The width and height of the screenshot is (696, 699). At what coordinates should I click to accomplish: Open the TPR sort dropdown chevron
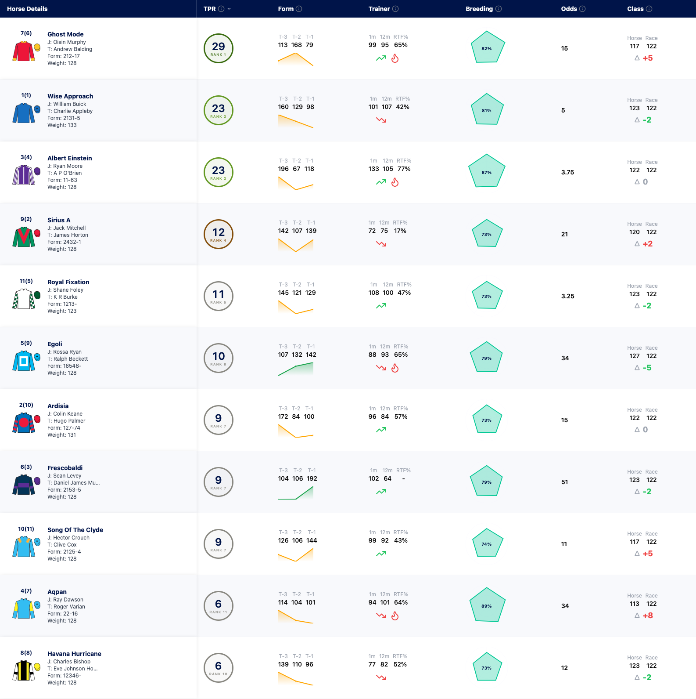[229, 9]
